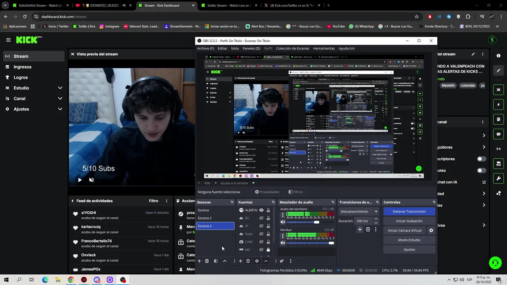This screenshot has width=507, height=285.
Task: Click Kick stream info edit pencil sidebar icon
Action: [x=498, y=70]
